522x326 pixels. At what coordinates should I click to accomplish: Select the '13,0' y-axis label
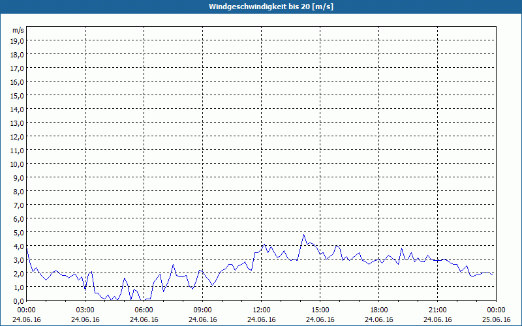(18, 123)
